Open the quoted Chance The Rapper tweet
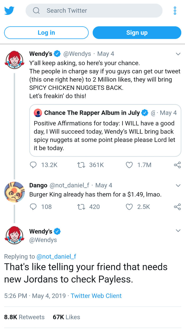Viewport: 185px width, 330px height. (x=105, y=132)
